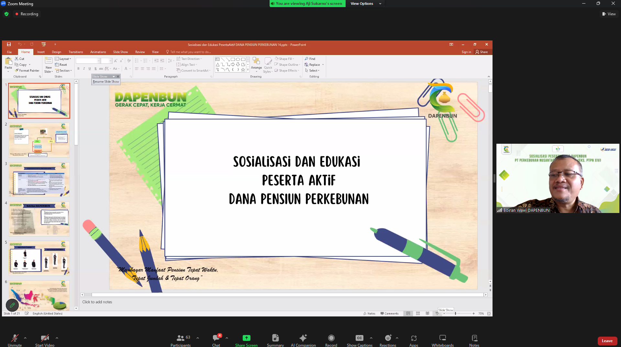Expand video options arrow next to Start Video
This screenshot has height=347, width=621.
[57, 338]
